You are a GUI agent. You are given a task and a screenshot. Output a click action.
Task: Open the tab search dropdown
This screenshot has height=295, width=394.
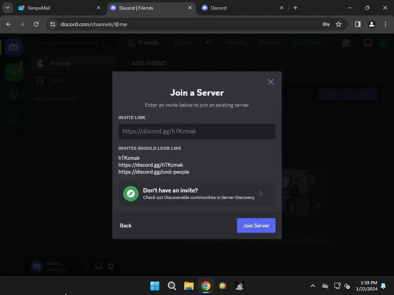8,8
